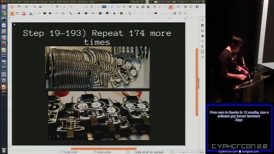Expand the Basic Shapes dropdown arrow
This screenshot has height=154, width=274.
pos(82,13)
